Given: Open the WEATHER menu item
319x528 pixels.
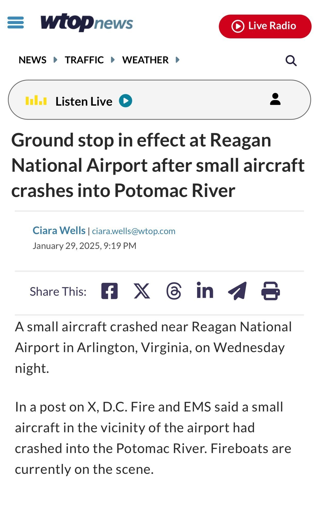Looking at the screenshot, I should pyautogui.click(x=145, y=60).
